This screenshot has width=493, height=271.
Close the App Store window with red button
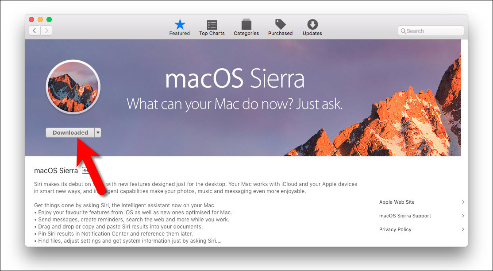(31, 19)
